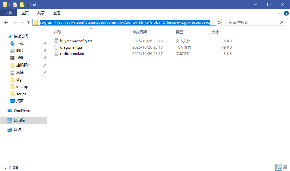Go back with the left arrow

pos(6,22)
